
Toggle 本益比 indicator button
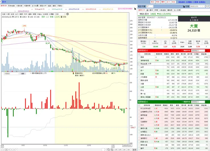point(39,14)
